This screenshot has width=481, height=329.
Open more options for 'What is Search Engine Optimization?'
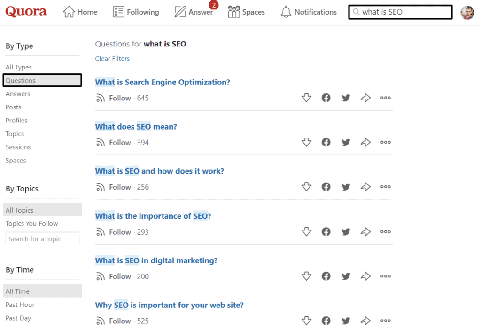386,98
